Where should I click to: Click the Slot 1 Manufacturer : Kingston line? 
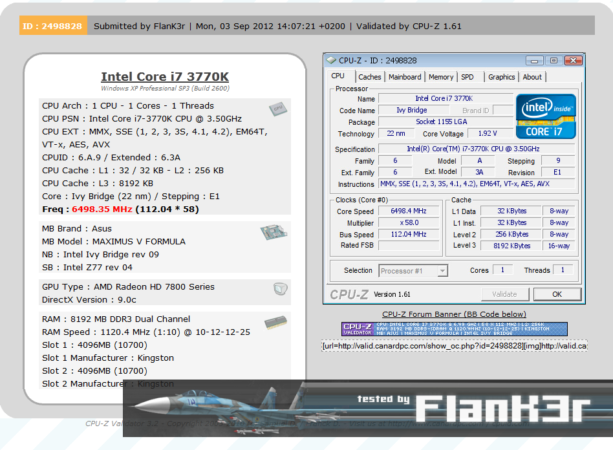coord(108,358)
